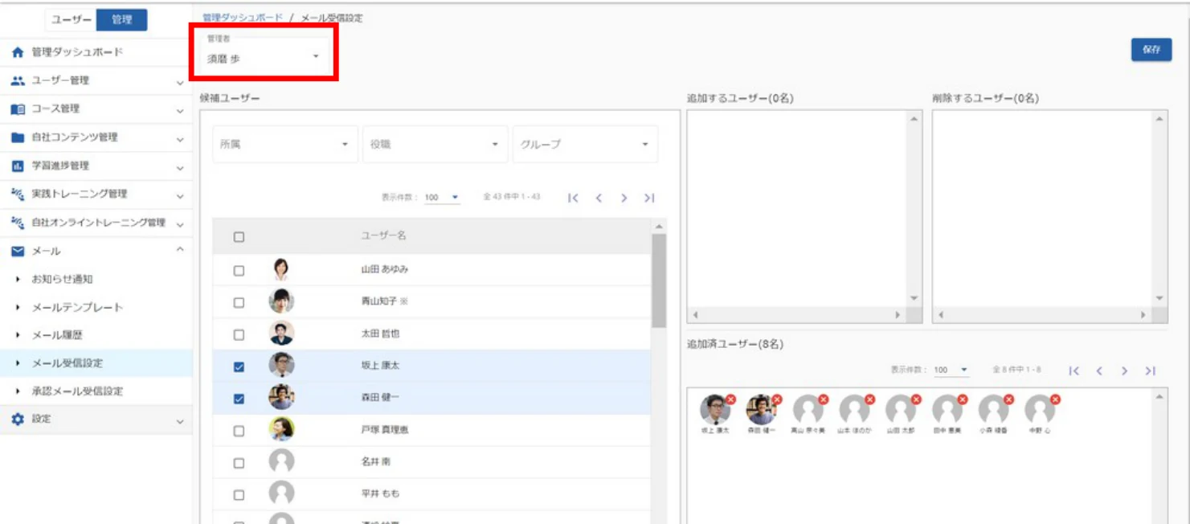The height and width of the screenshot is (524, 1190).
Task: Check the box for 太田 哲也
Action: tap(239, 334)
